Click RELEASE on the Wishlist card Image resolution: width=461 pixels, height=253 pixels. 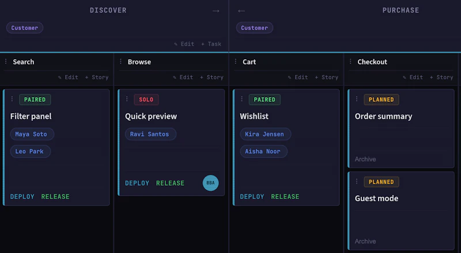[285, 197]
